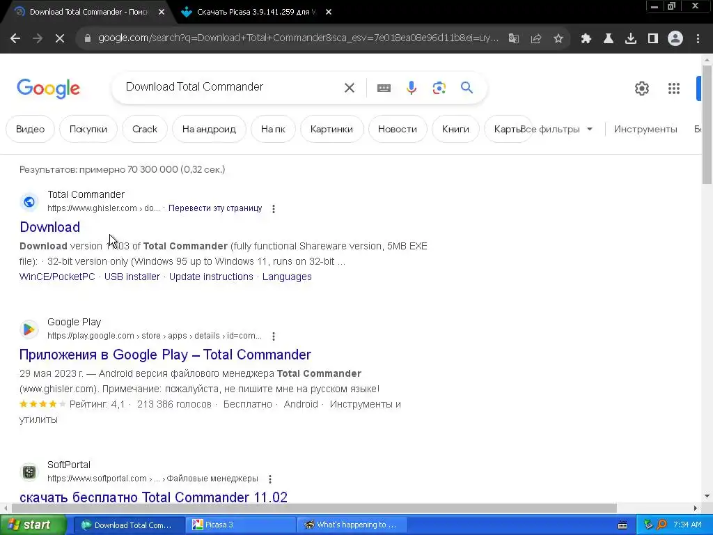The height and width of the screenshot is (535, 713).
Task: Filter results by Картинки
Action: tap(331, 129)
